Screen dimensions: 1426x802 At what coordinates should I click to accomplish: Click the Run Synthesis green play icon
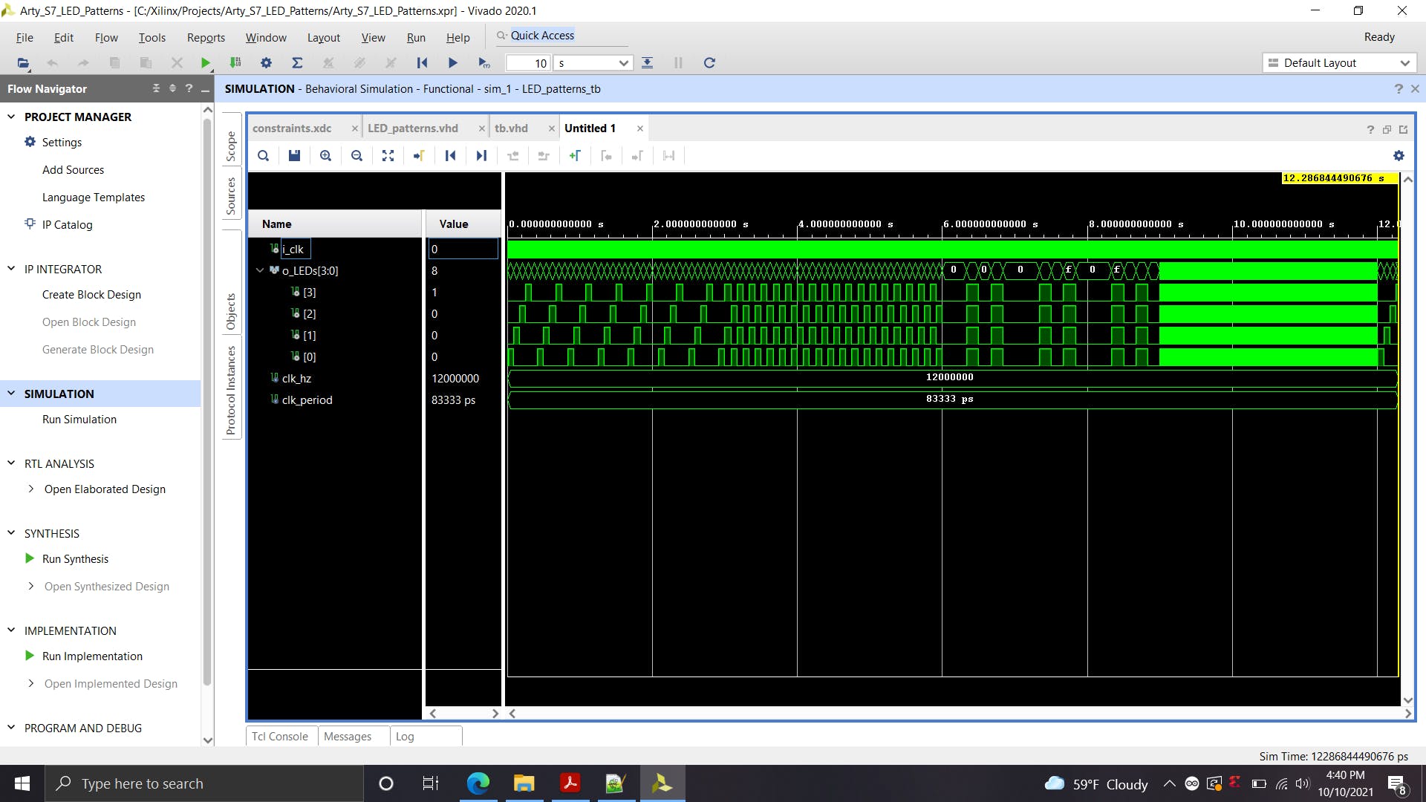pos(30,558)
